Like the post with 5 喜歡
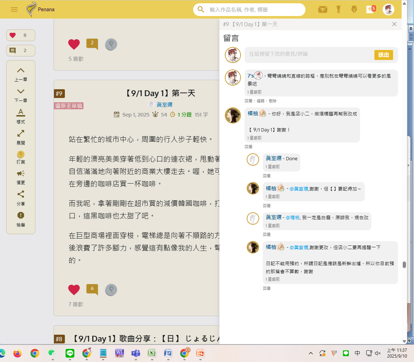414x362 pixels. point(74,44)
